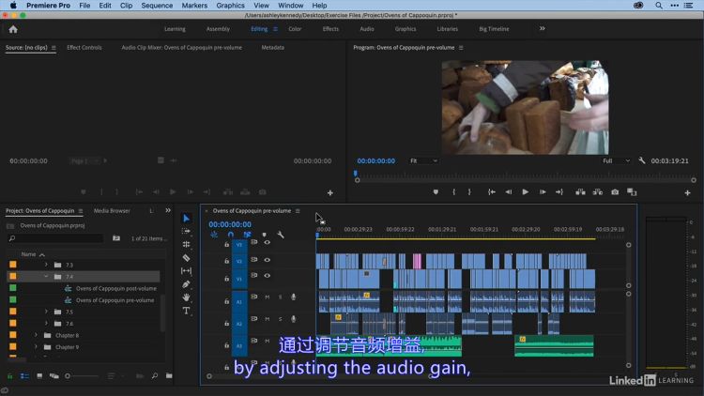Toggle linked selection in timeline
The height and width of the screenshot is (396, 704).
[x=247, y=235]
